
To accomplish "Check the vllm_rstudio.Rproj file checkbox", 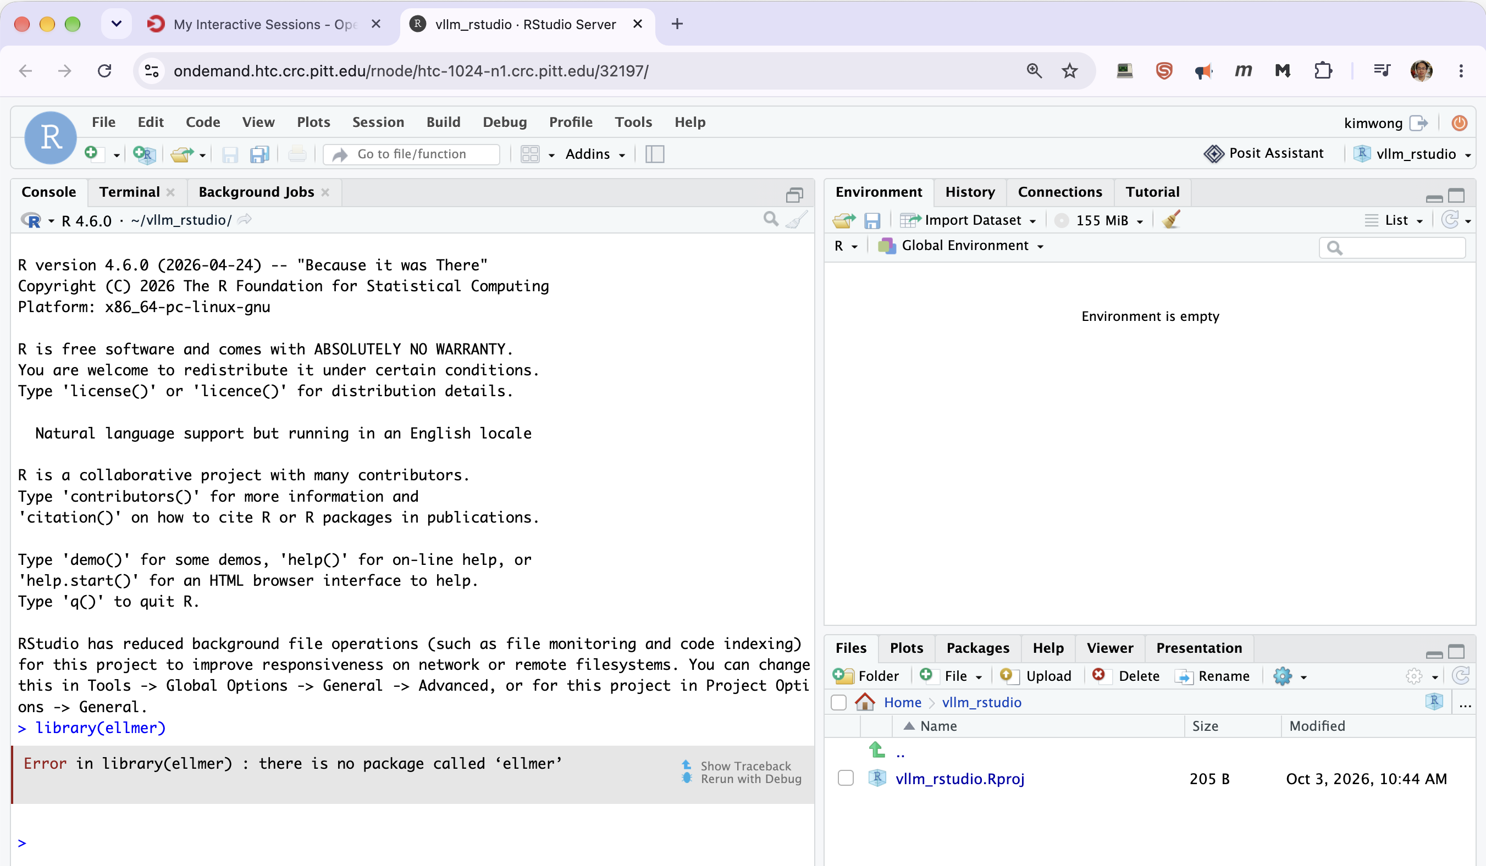I will pos(846,778).
